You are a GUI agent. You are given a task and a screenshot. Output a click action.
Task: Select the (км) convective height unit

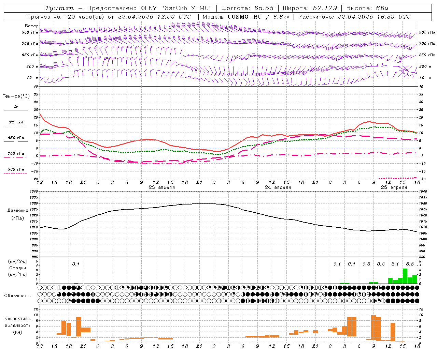pos(18,332)
